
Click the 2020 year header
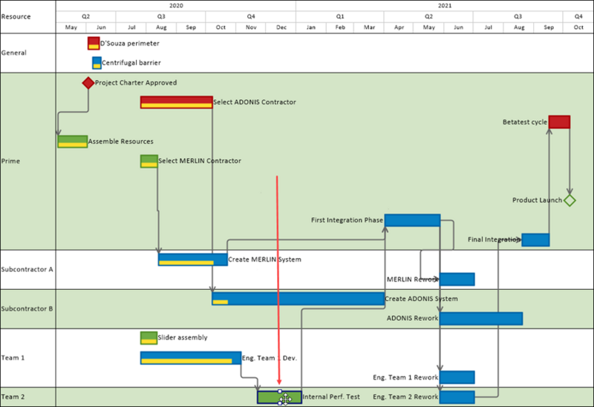176,6
